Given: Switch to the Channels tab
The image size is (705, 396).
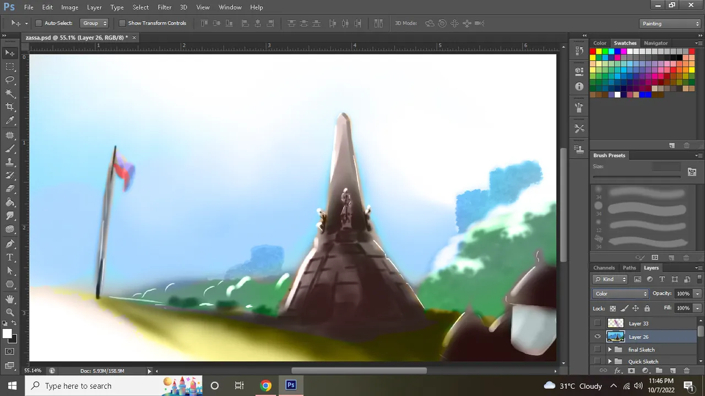Looking at the screenshot, I should (x=604, y=268).
